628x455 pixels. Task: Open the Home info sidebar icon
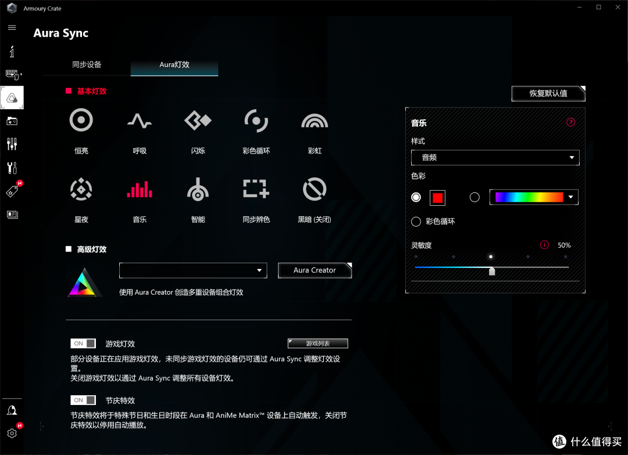[x=12, y=52]
